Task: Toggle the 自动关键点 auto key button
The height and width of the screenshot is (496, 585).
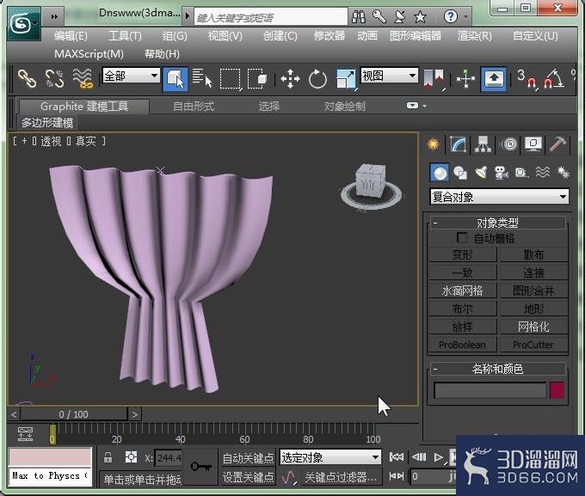Action: click(248, 458)
